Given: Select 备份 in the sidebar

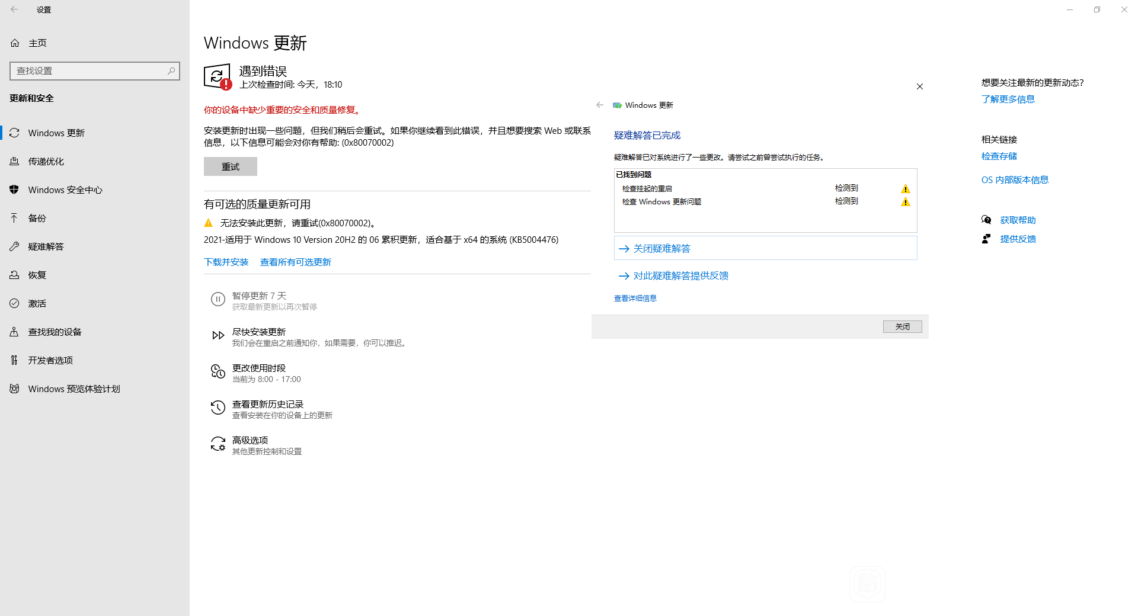Looking at the screenshot, I should point(37,218).
